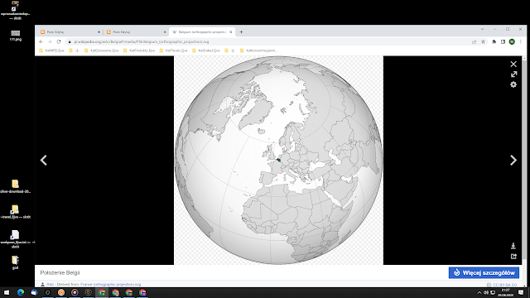Show the next image

tap(513, 160)
